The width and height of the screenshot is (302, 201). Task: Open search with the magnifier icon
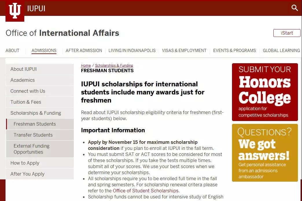coord(294,8)
